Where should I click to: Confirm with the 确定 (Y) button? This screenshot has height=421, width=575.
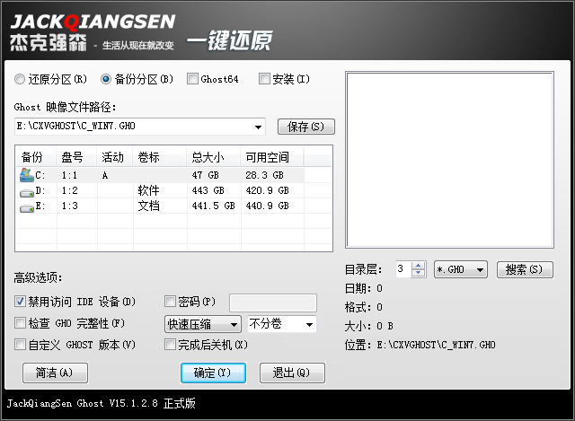(213, 373)
